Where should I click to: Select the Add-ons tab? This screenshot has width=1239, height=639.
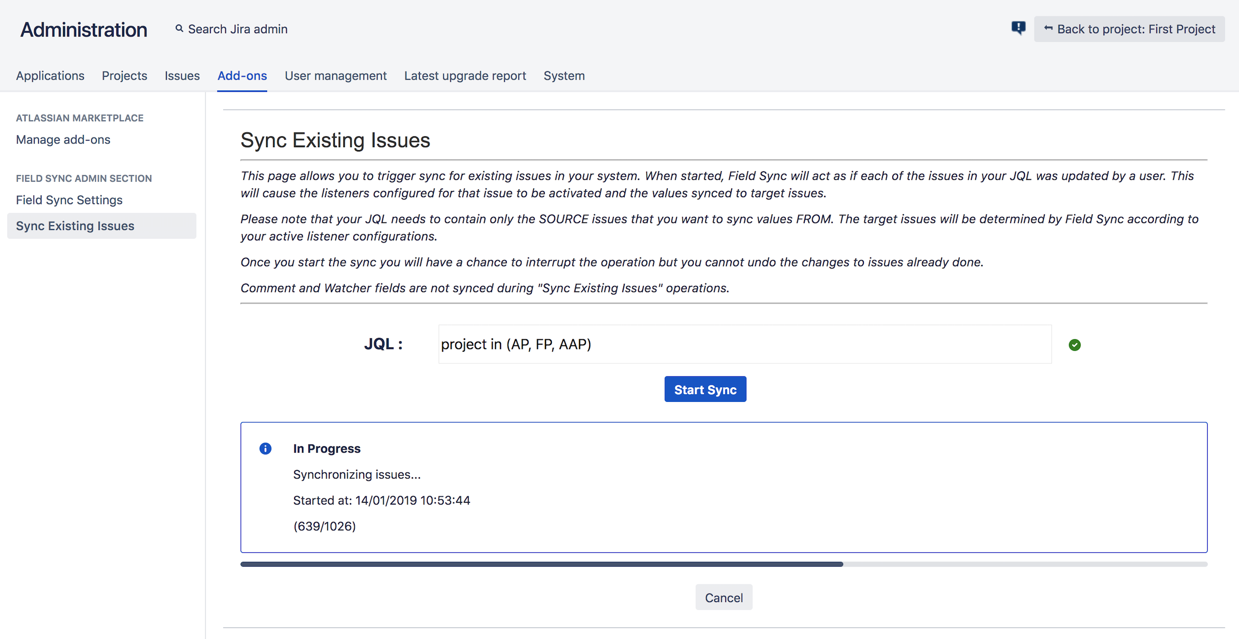pyautogui.click(x=242, y=75)
